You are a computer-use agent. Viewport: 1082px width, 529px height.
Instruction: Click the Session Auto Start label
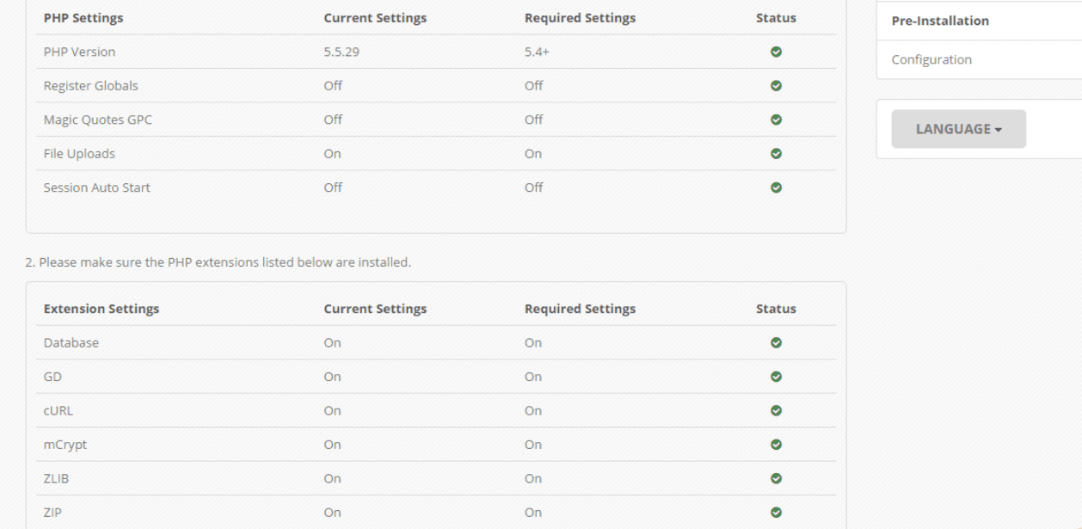(96, 188)
